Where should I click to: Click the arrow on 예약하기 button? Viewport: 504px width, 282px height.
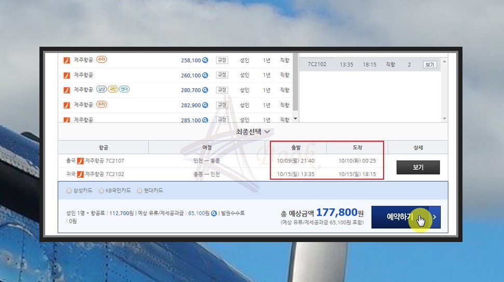point(434,217)
